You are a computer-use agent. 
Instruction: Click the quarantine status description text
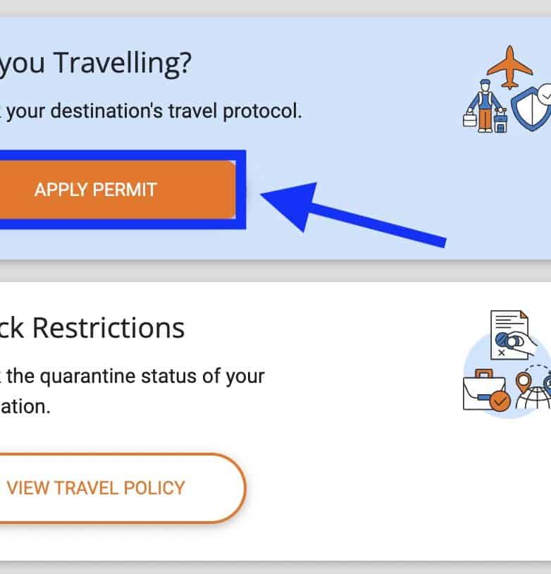point(134,375)
